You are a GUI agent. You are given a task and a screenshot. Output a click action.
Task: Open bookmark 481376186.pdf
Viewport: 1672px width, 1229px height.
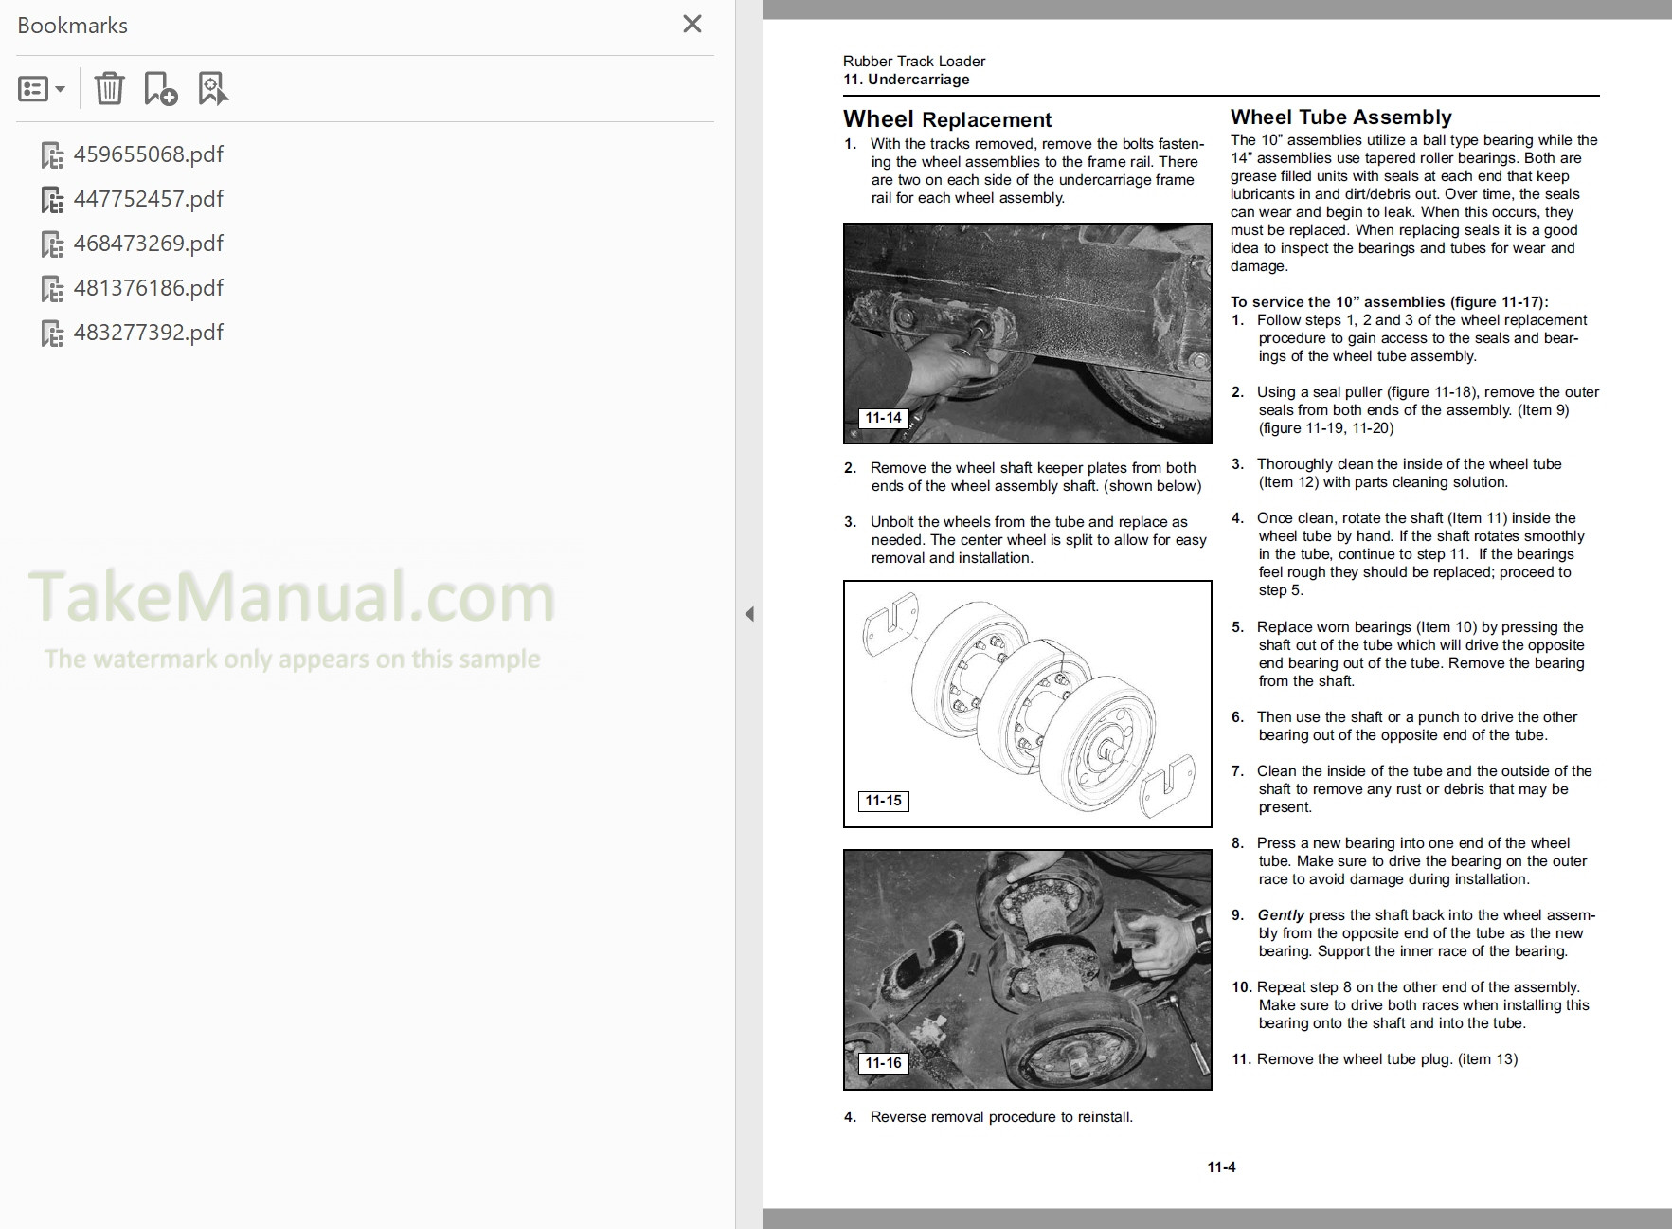pos(149,287)
